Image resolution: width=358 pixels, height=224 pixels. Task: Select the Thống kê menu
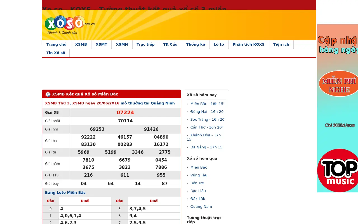(196, 45)
